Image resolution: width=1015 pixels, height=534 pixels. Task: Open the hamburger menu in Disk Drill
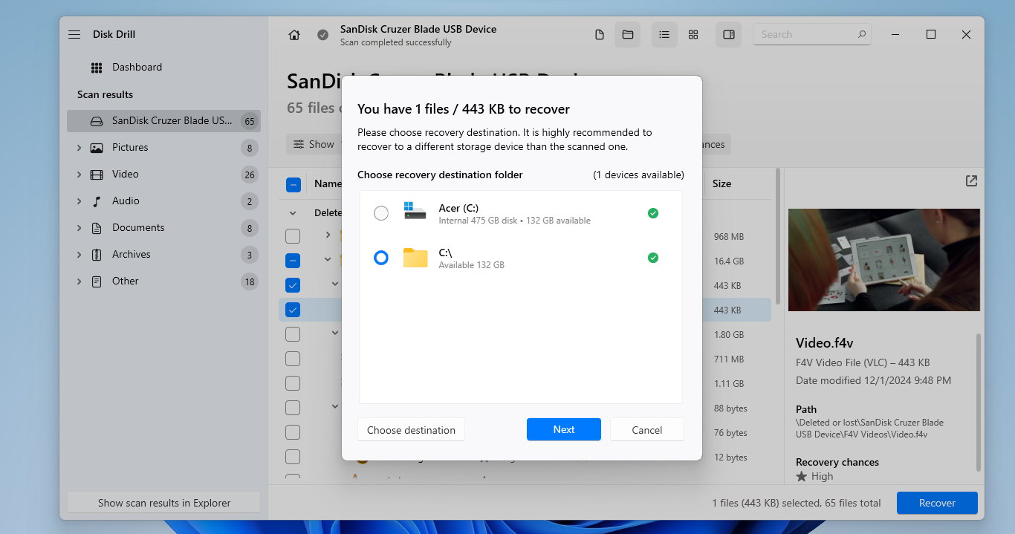(74, 35)
